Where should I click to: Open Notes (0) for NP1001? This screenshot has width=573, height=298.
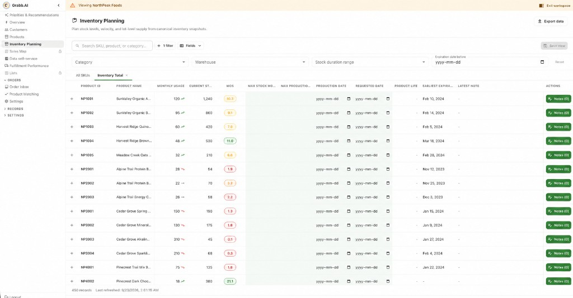(558, 99)
